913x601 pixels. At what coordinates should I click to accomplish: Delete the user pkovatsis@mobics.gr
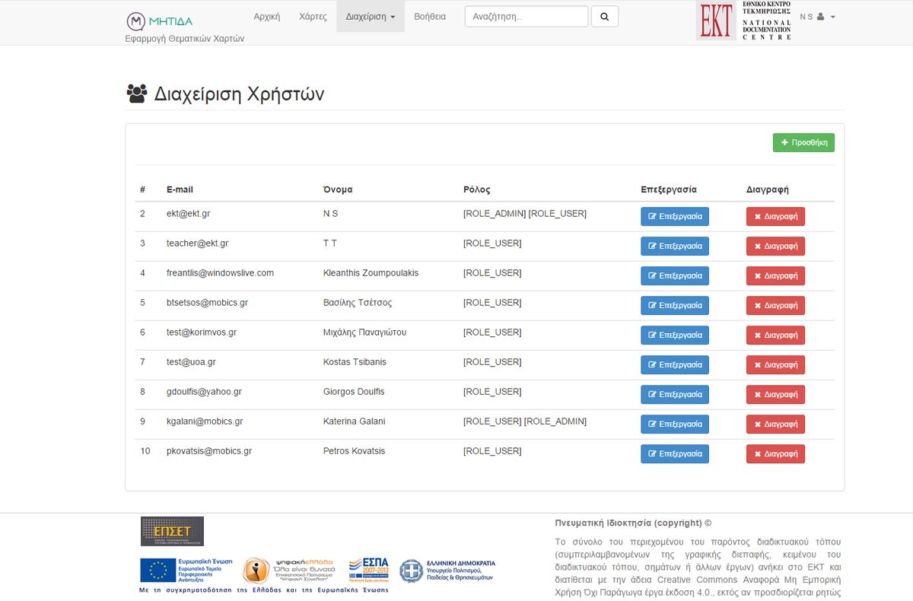[775, 454]
